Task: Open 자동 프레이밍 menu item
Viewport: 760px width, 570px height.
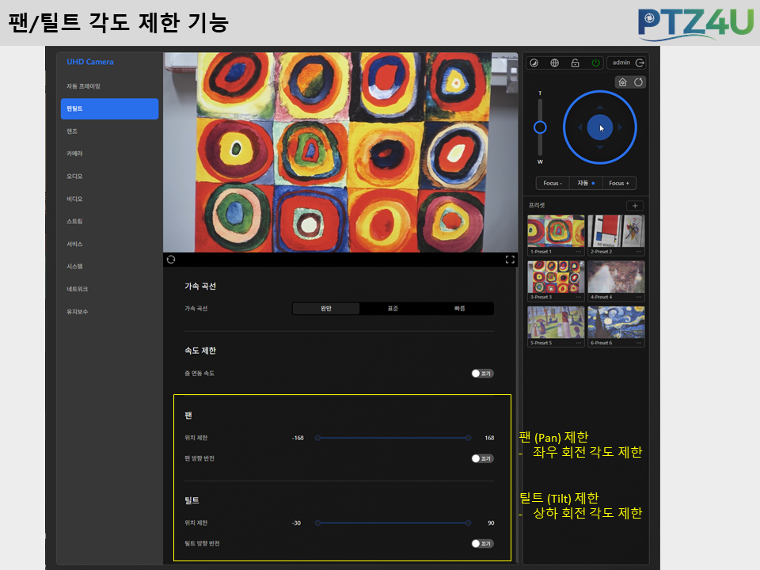Action: click(109, 86)
